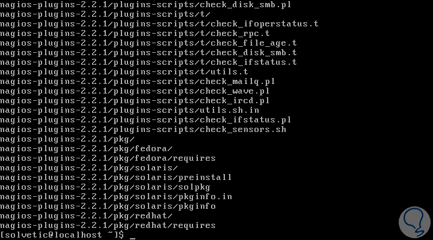Click the utils.sh.in line

click(129, 110)
